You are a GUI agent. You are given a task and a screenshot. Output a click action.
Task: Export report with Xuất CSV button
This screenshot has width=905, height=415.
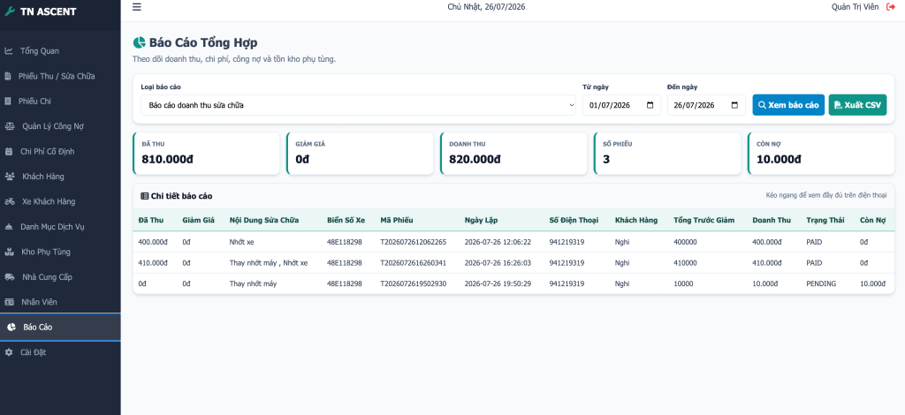coord(857,105)
